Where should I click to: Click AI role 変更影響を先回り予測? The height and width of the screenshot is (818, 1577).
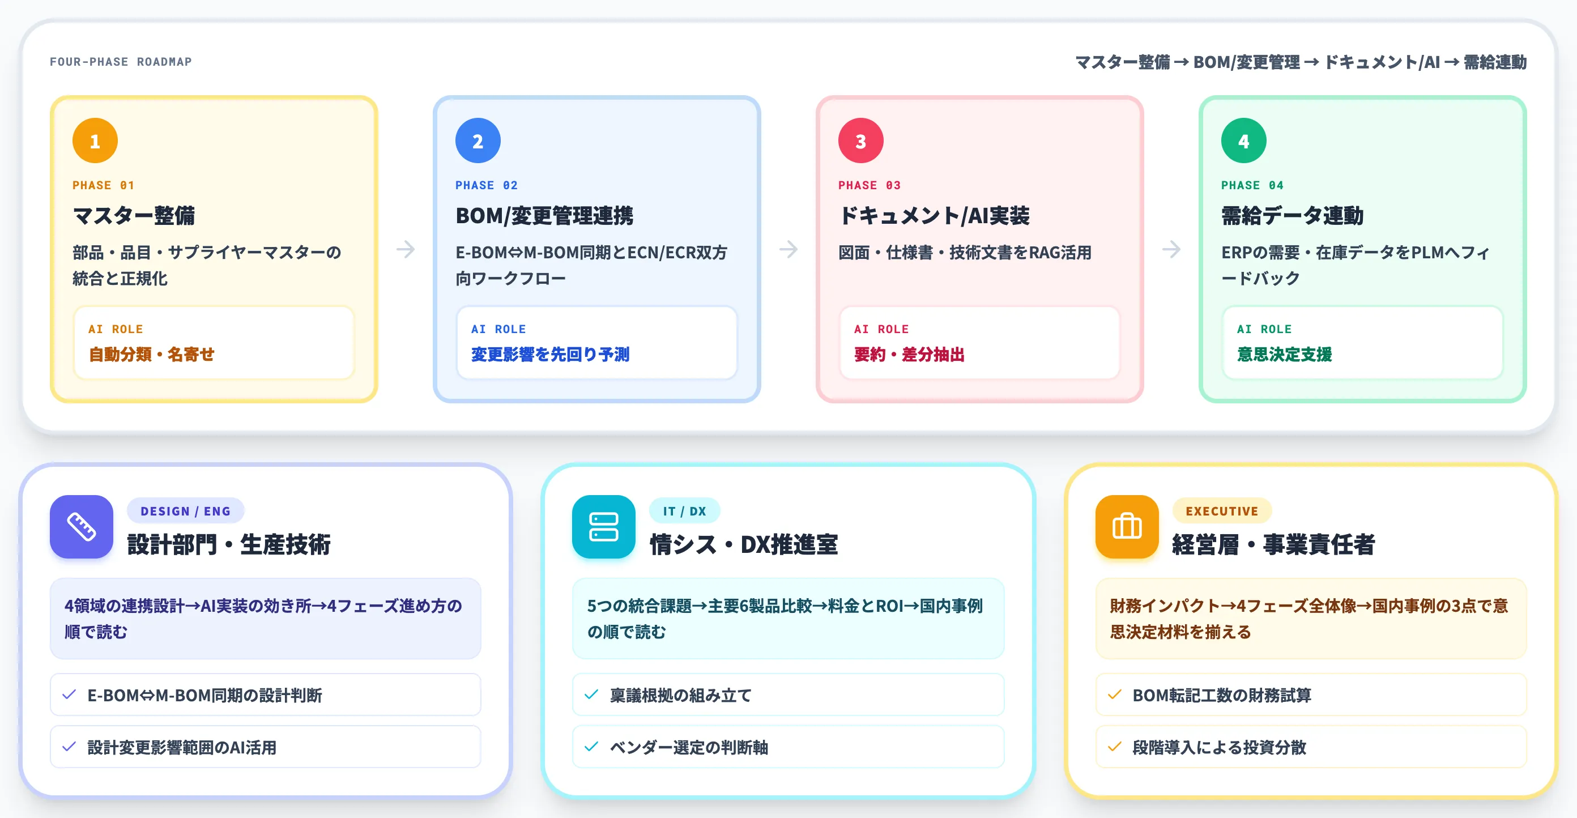tap(550, 354)
